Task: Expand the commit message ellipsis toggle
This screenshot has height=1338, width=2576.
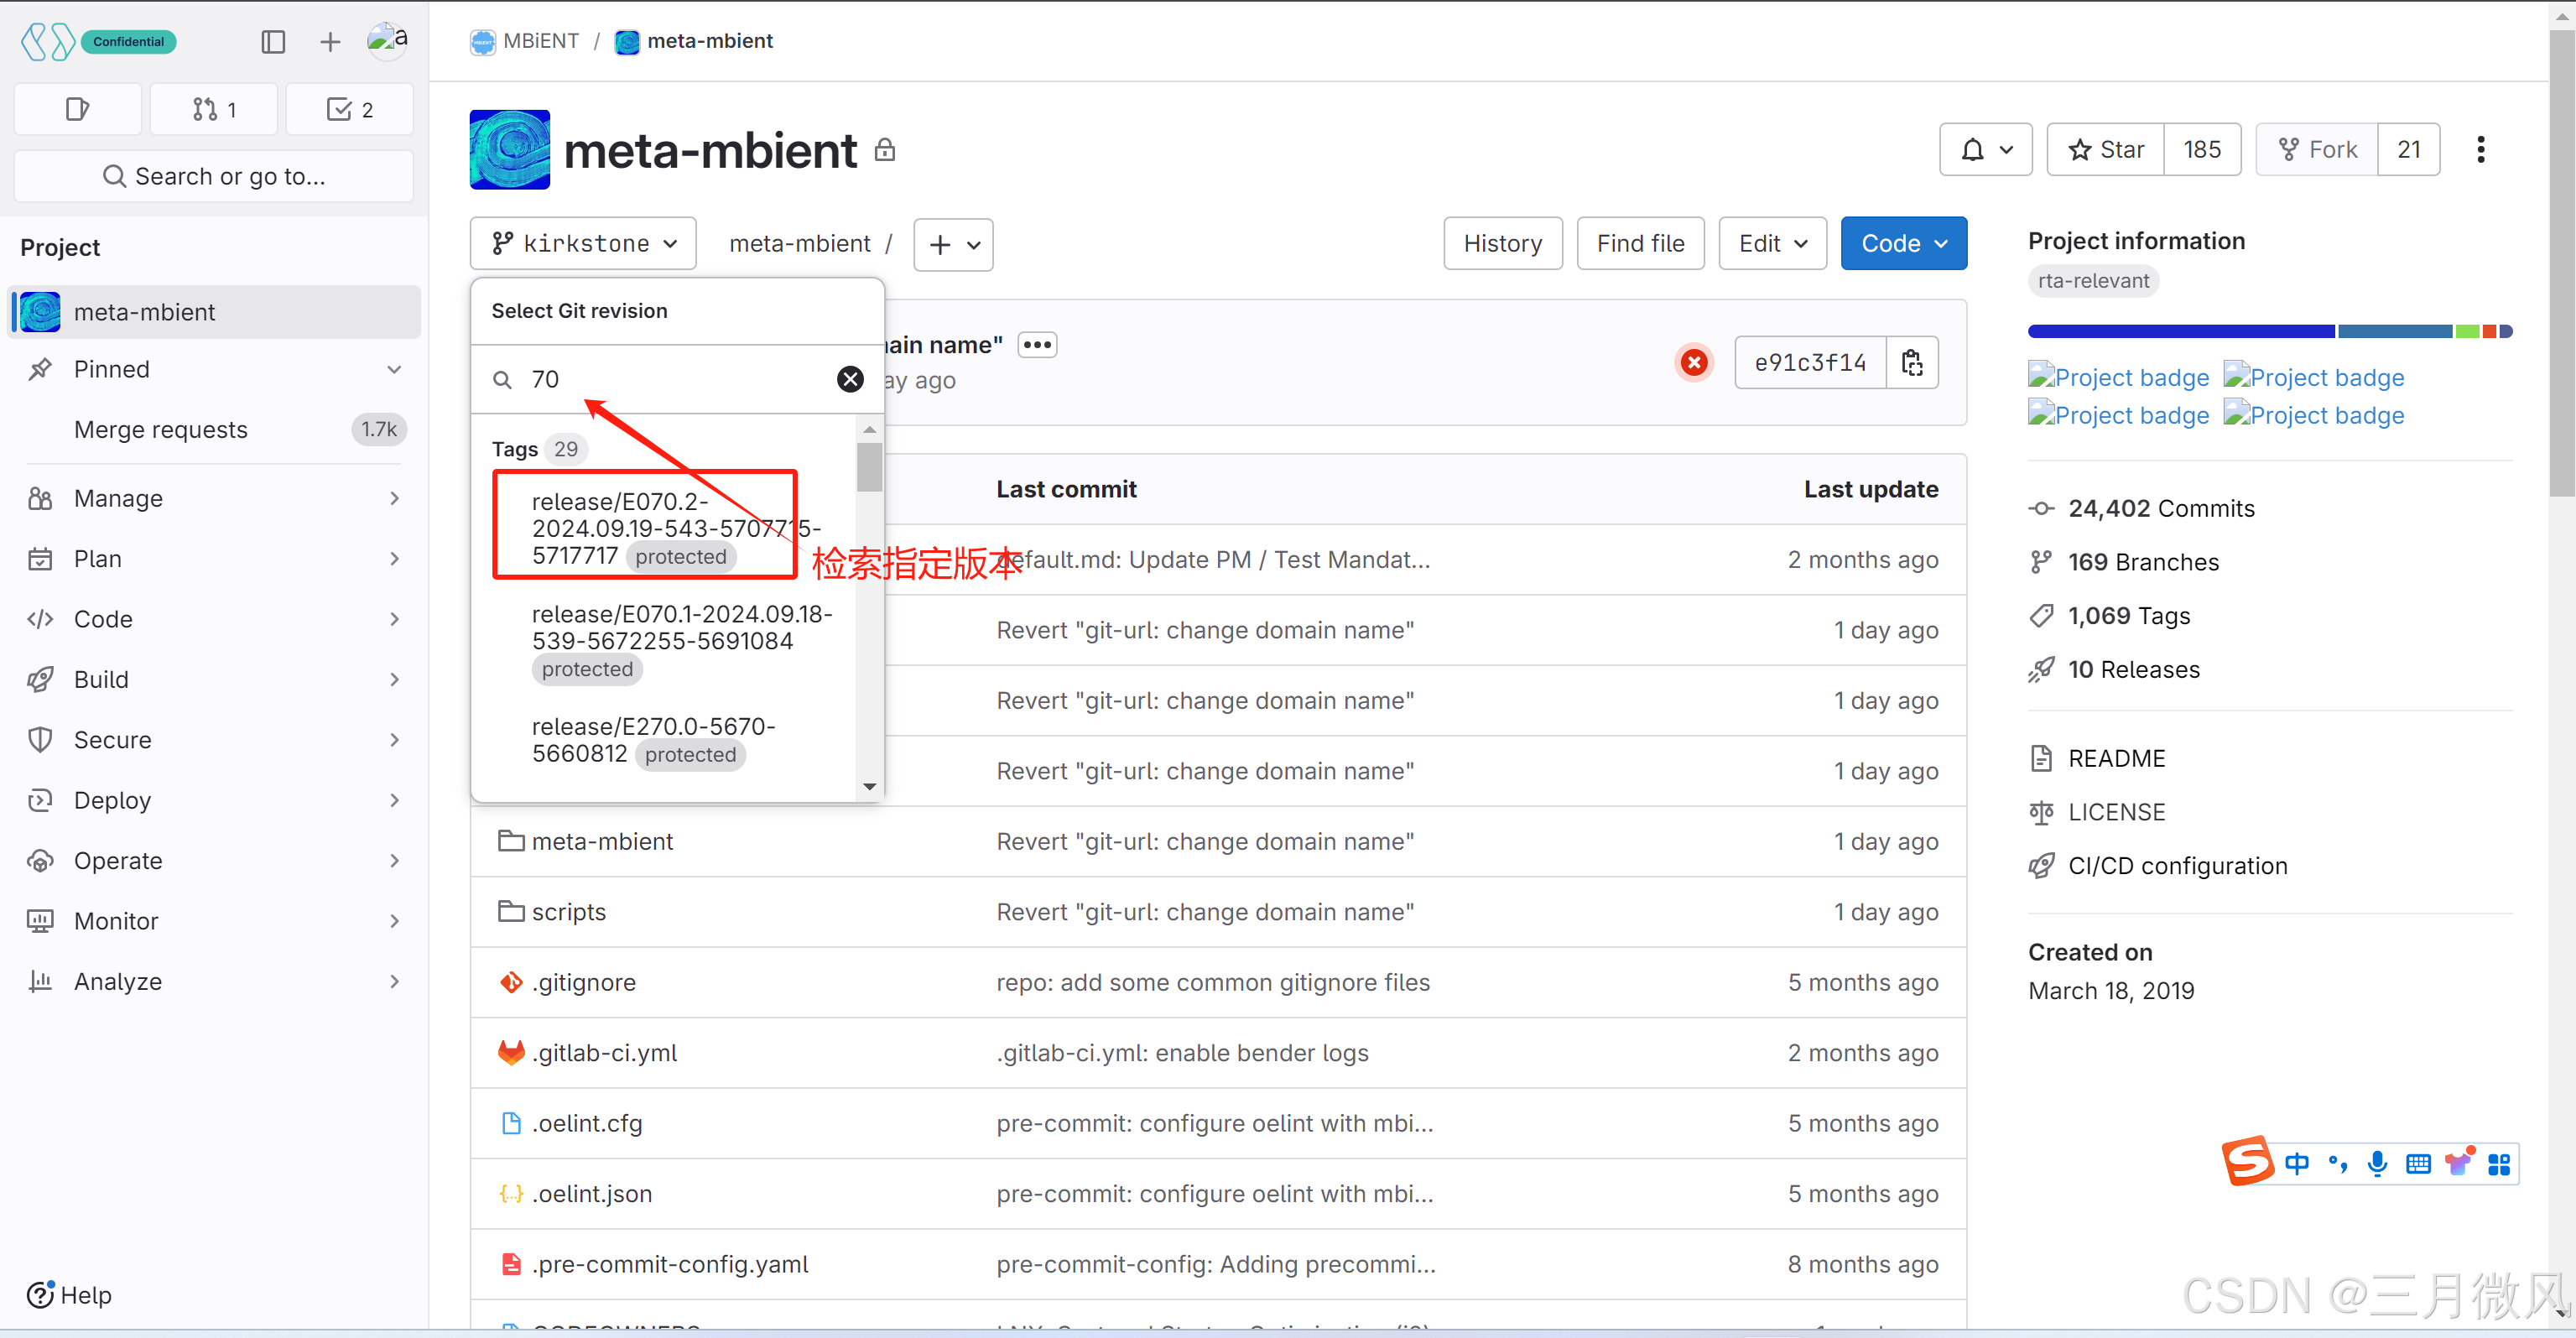Action: (x=1037, y=345)
